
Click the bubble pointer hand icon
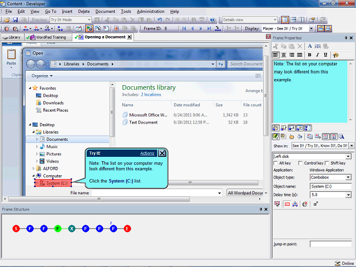[x=291, y=137]
